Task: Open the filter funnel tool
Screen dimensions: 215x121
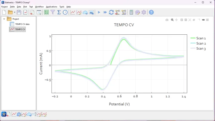Action: (53, 12)
